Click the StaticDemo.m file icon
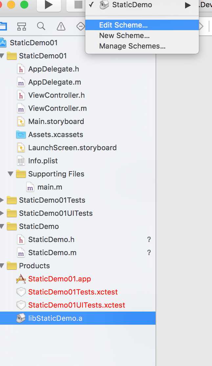Image resolution: width=212 pixels, height=366 pixels. [x=21, y=253]
